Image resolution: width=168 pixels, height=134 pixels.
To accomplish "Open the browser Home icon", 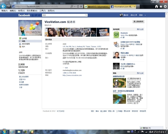I will [x=156, y=7].
